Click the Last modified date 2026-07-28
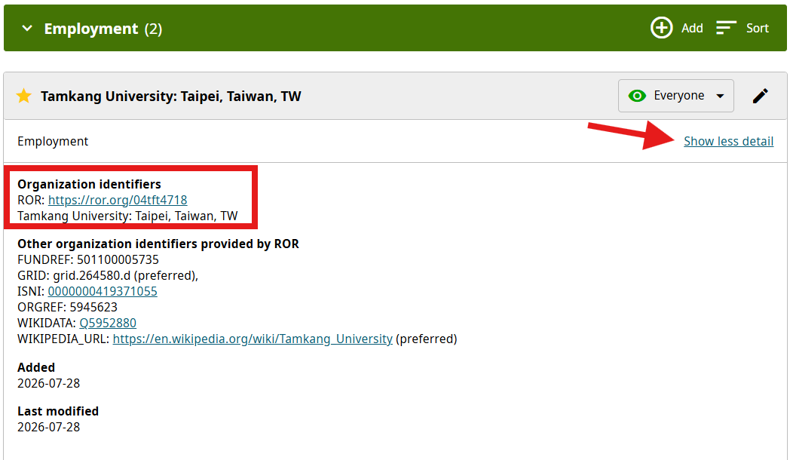This screenshot has width=790, height=460. 49,428
